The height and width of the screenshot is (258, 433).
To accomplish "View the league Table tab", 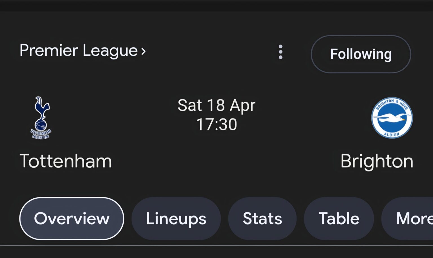I will click(338, 218).
